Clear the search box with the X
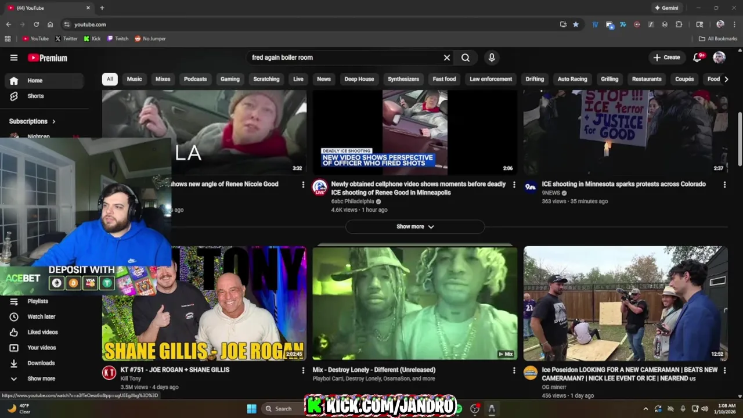Image resolution: width=743 pixels, height=418 pixels. (x=447, y=57)
